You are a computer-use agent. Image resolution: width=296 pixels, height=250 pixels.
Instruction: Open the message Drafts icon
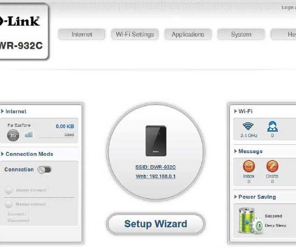point(272,166)
